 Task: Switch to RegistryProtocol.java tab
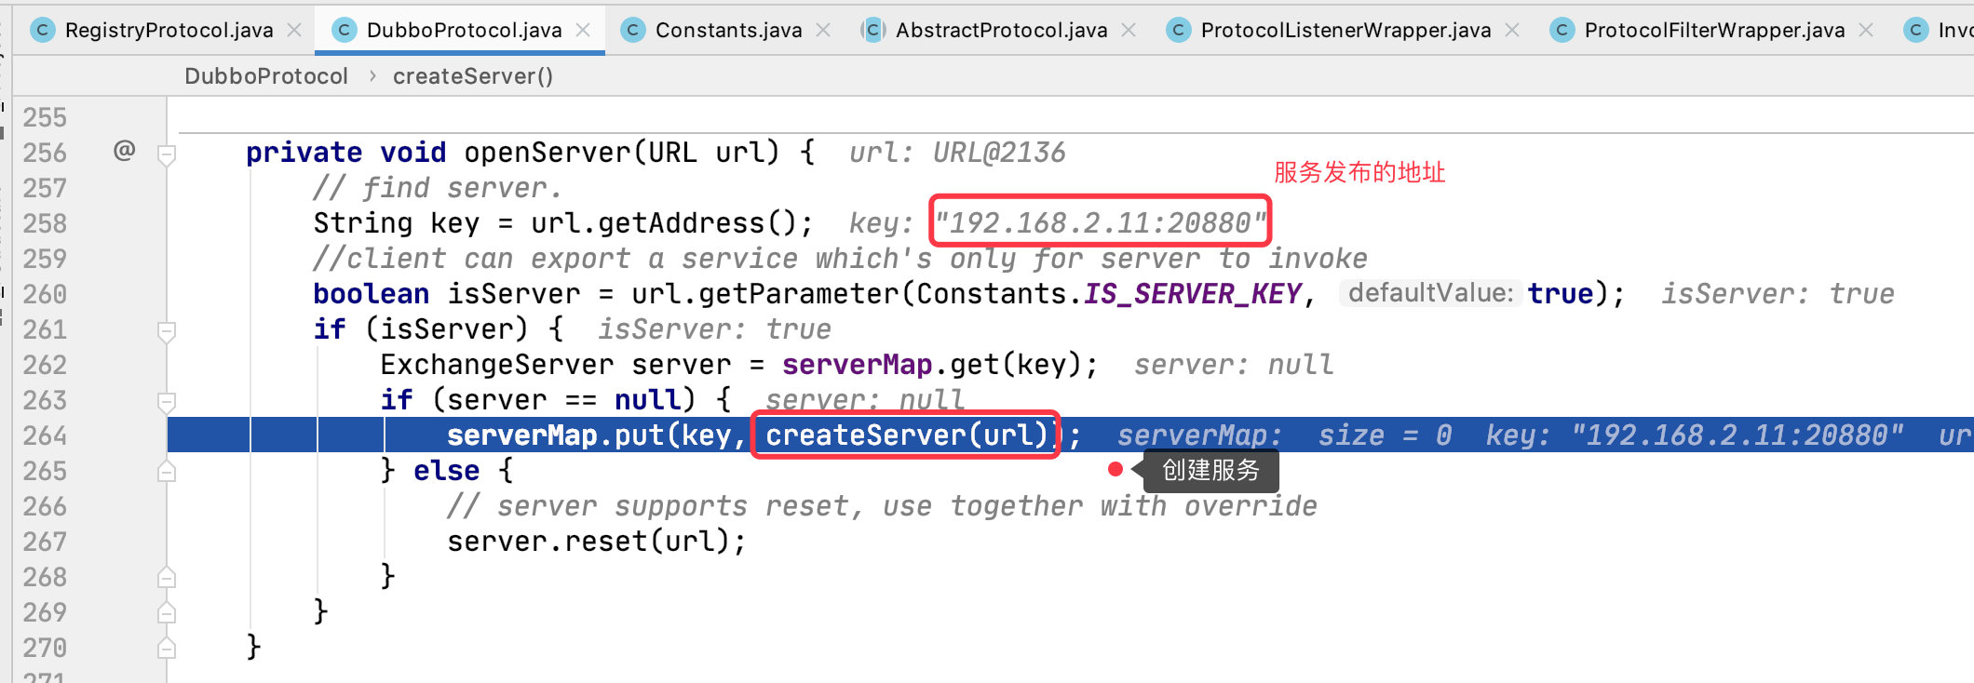point(169,30)
